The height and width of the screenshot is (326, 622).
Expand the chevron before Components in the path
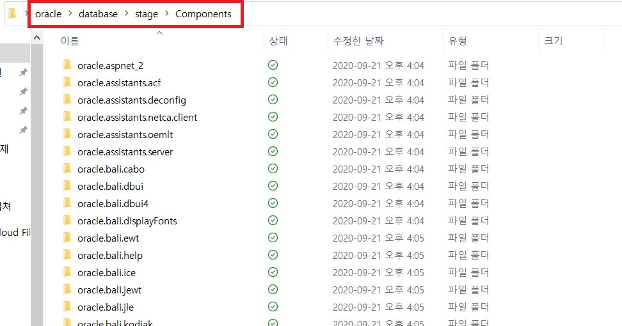[167, 14]
